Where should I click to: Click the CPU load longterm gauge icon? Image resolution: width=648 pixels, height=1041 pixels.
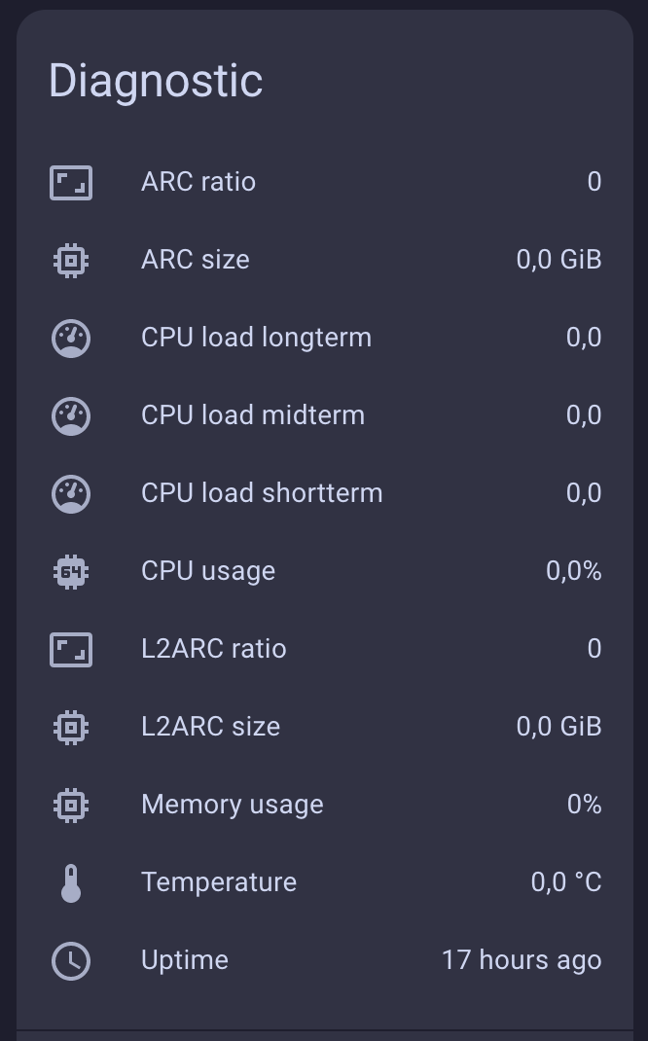tap(70, 338)
